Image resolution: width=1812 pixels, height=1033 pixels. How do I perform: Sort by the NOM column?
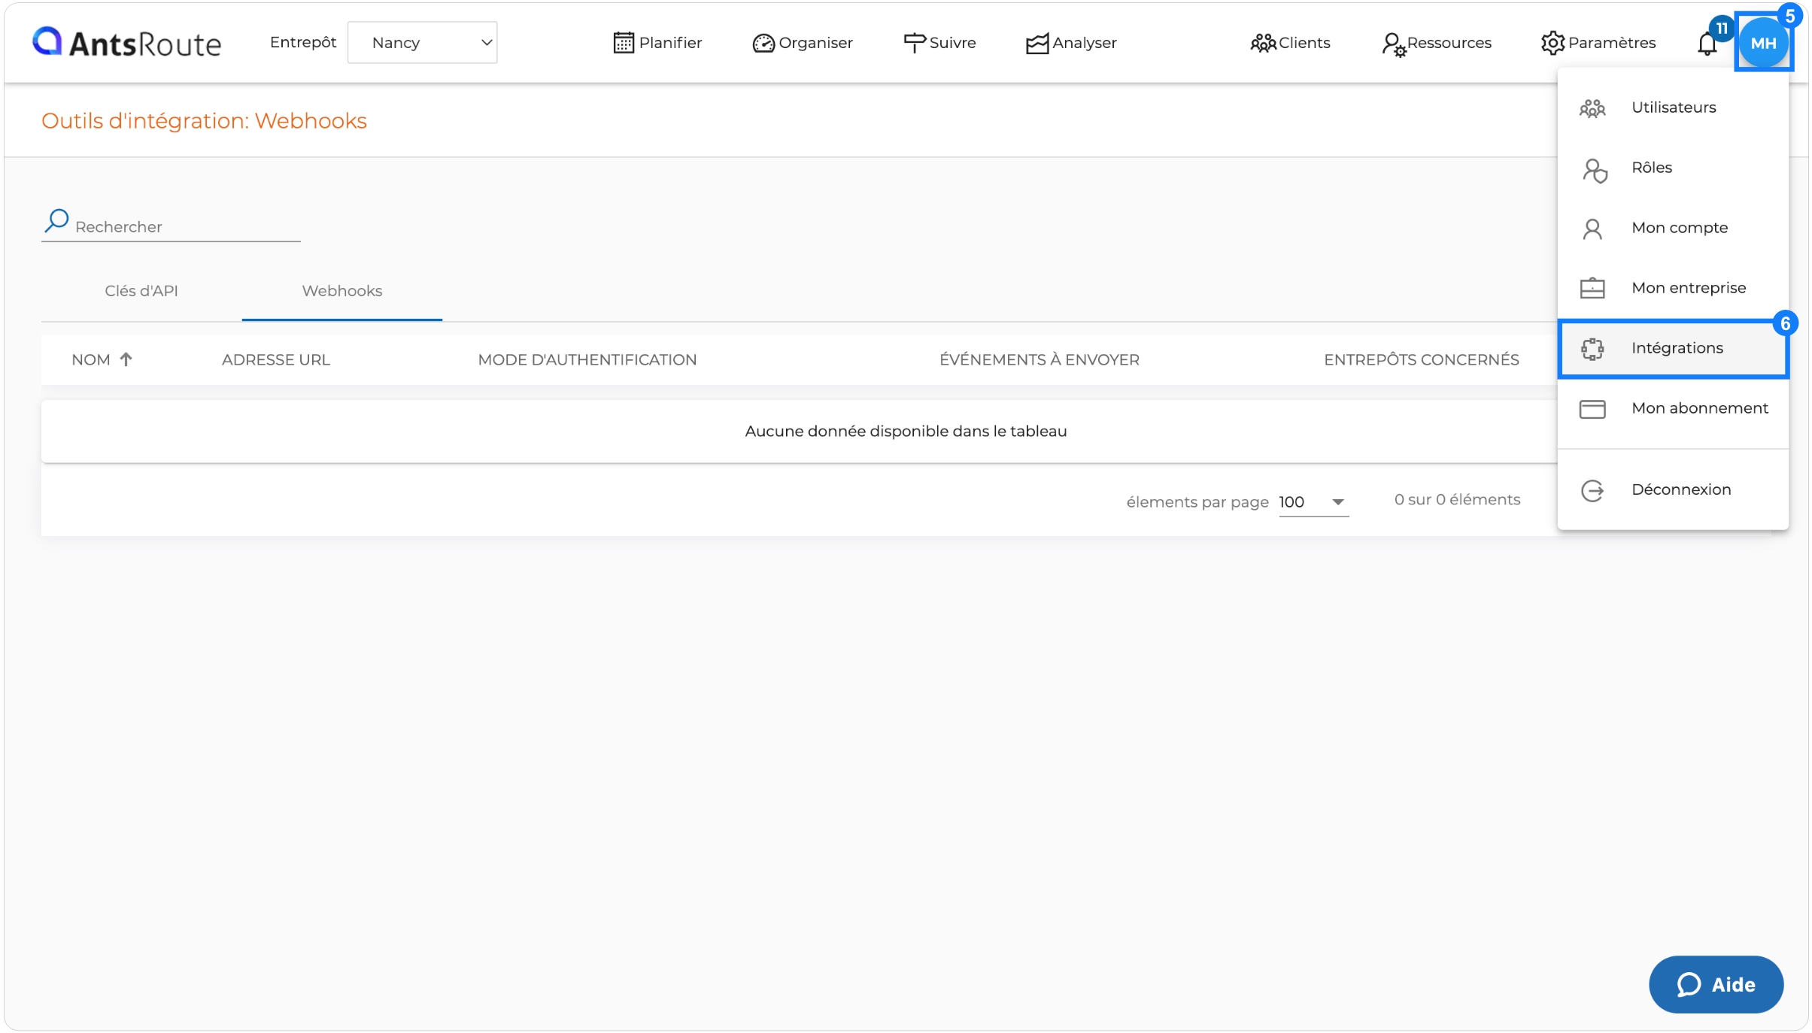[91, 359]
